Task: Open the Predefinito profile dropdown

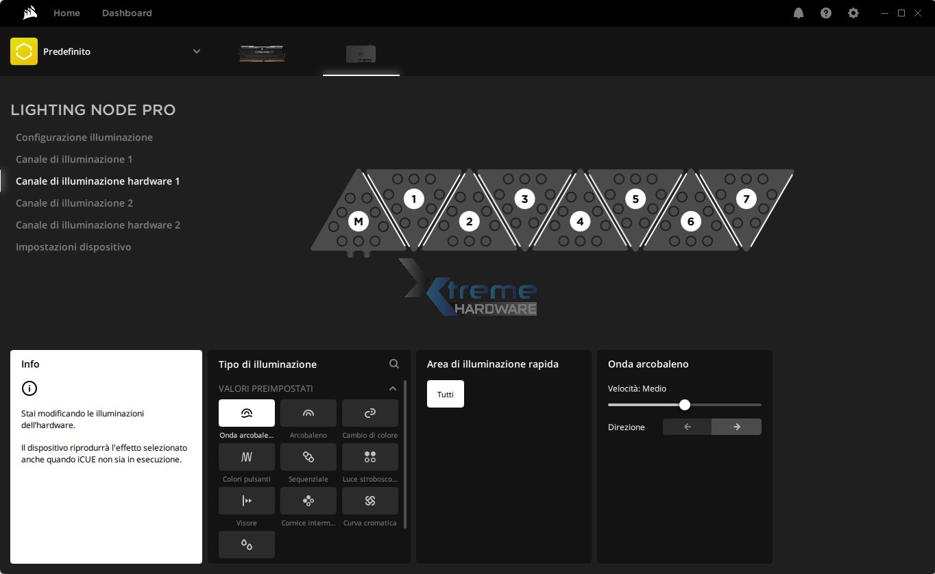Action: (197, 51)
